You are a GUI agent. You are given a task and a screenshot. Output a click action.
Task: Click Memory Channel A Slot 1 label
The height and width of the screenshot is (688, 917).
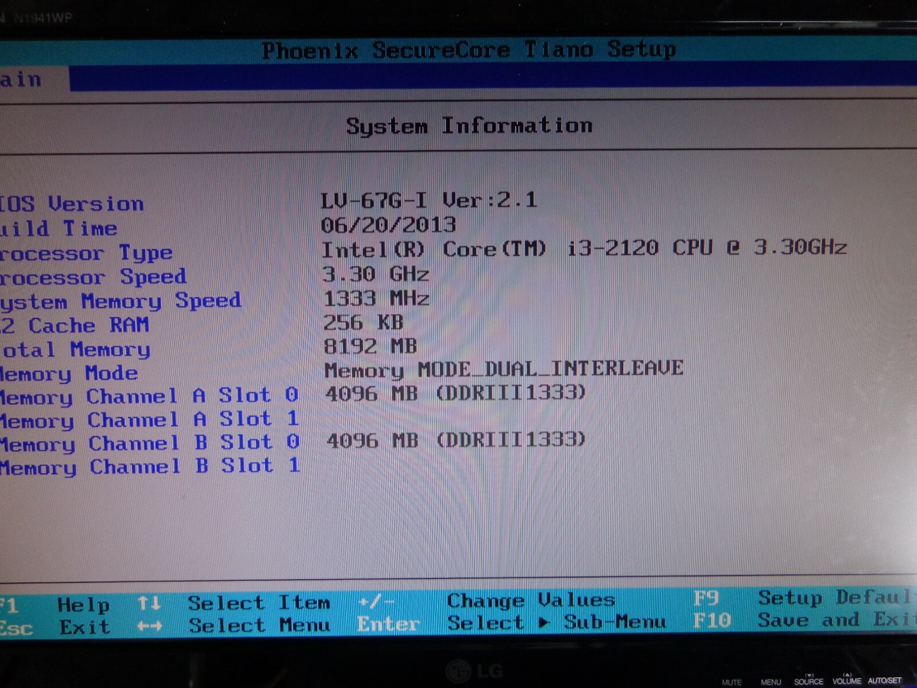pyautogui.click(x=150, y=420)
